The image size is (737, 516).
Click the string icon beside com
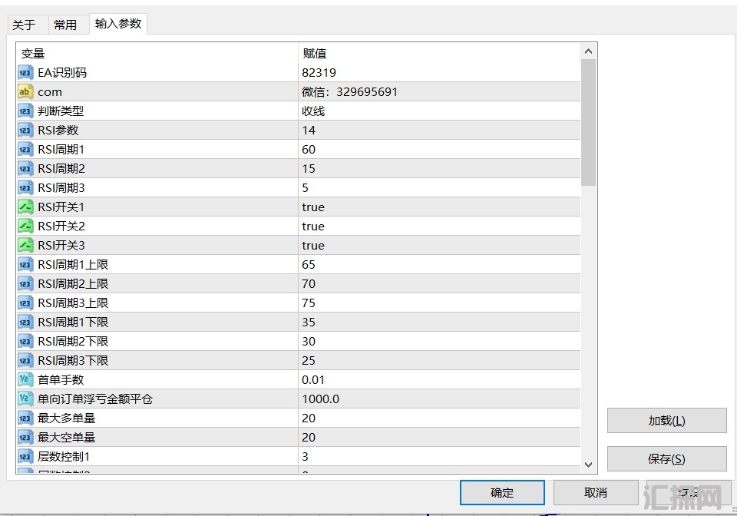pos(25,92)
